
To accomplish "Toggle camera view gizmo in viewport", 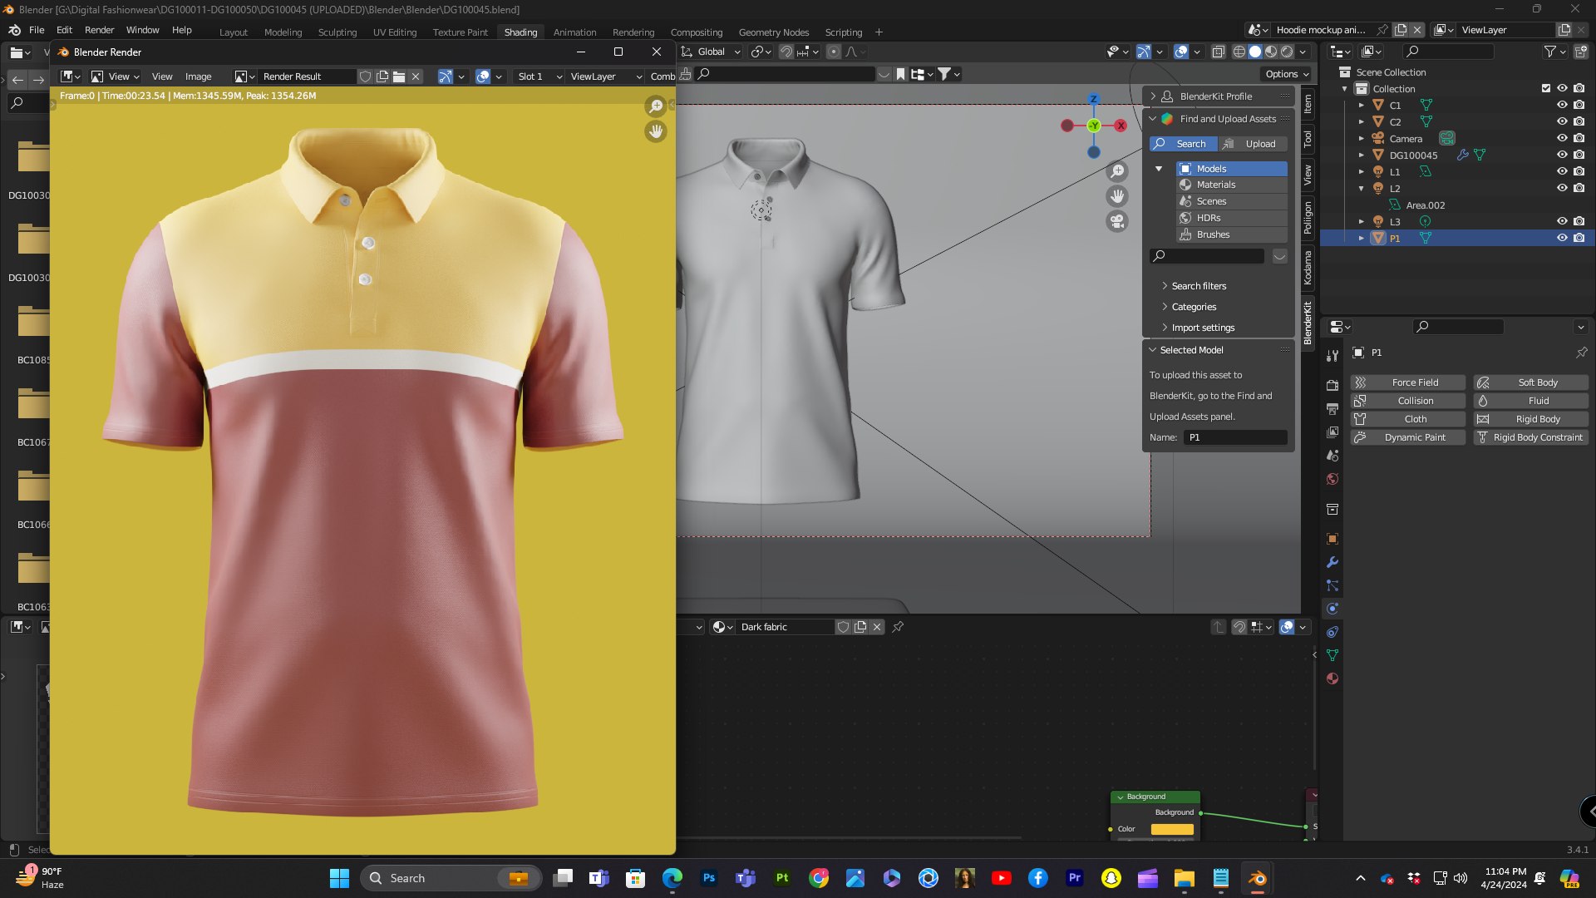I will [x=1117, y=221].
